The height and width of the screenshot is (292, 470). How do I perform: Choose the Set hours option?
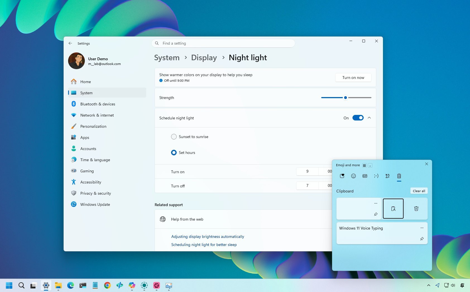tap(174, 153)
